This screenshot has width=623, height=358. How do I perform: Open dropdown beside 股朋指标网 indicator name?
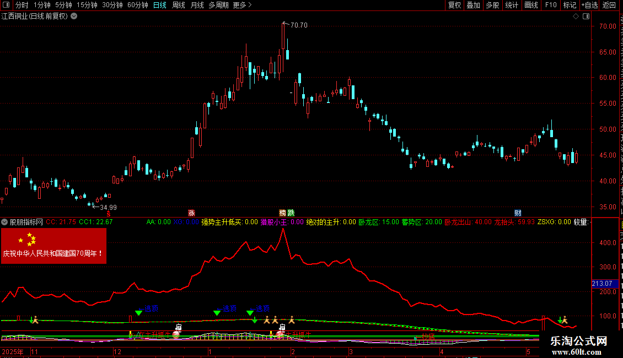tap(4, 222)
